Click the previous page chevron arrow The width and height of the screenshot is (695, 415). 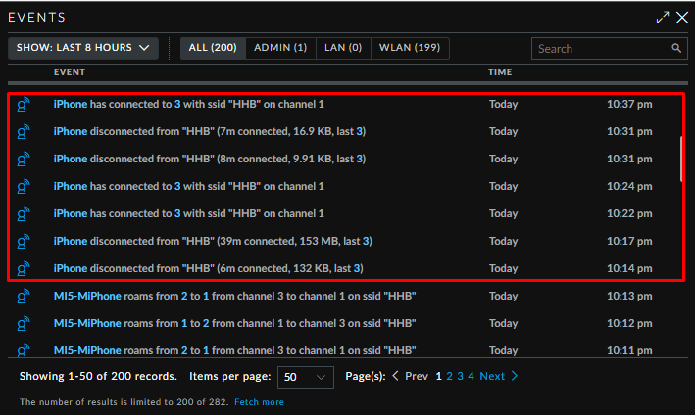(x=396, y=376)
